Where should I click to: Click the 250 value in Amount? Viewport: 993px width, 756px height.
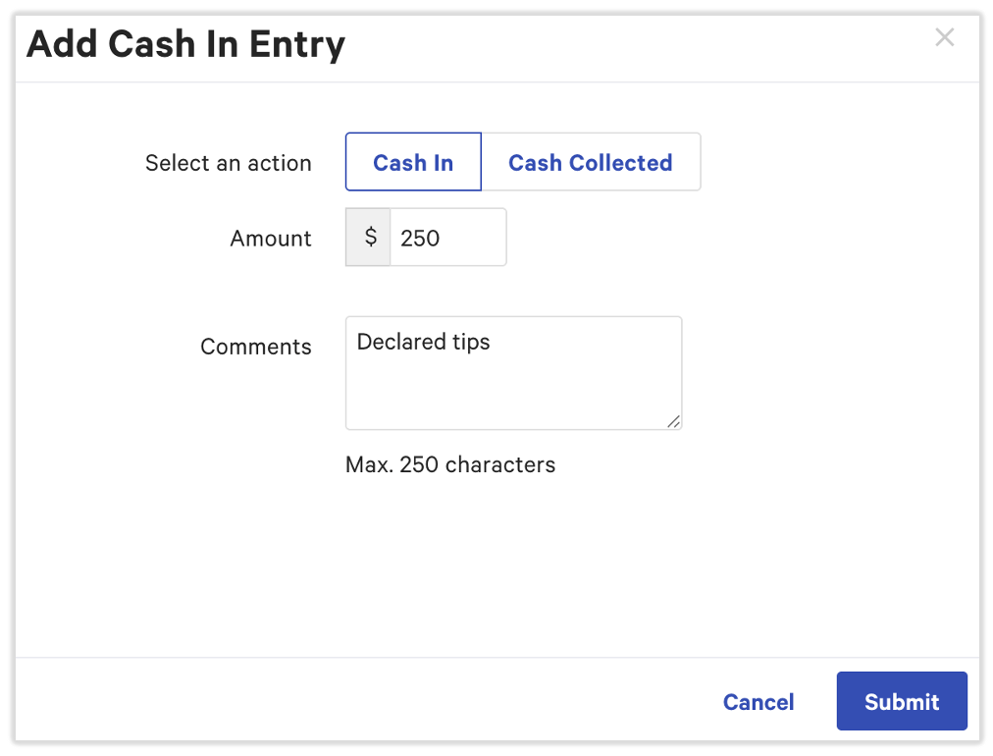pos(420,239)
